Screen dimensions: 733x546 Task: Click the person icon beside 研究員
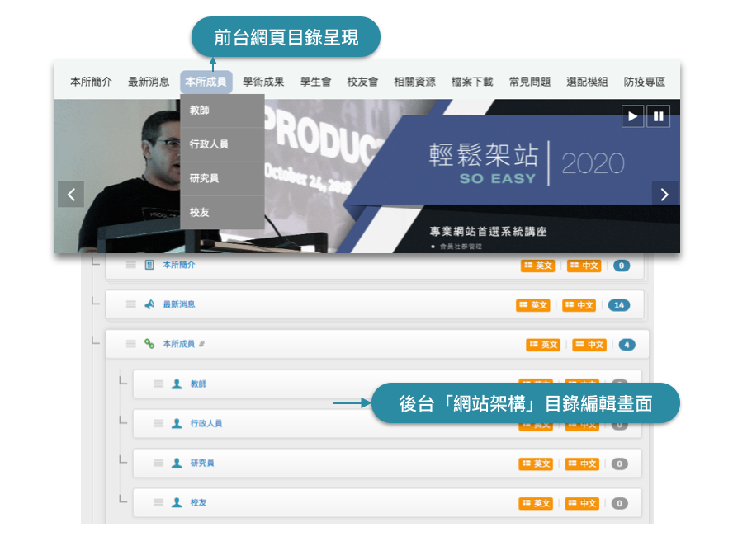click(177, 463)
